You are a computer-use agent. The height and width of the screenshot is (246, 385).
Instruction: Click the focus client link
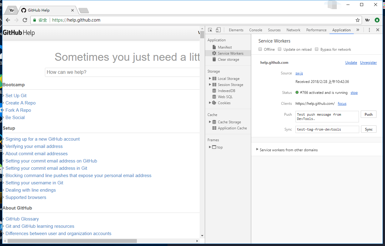click(x=342, y=104)
